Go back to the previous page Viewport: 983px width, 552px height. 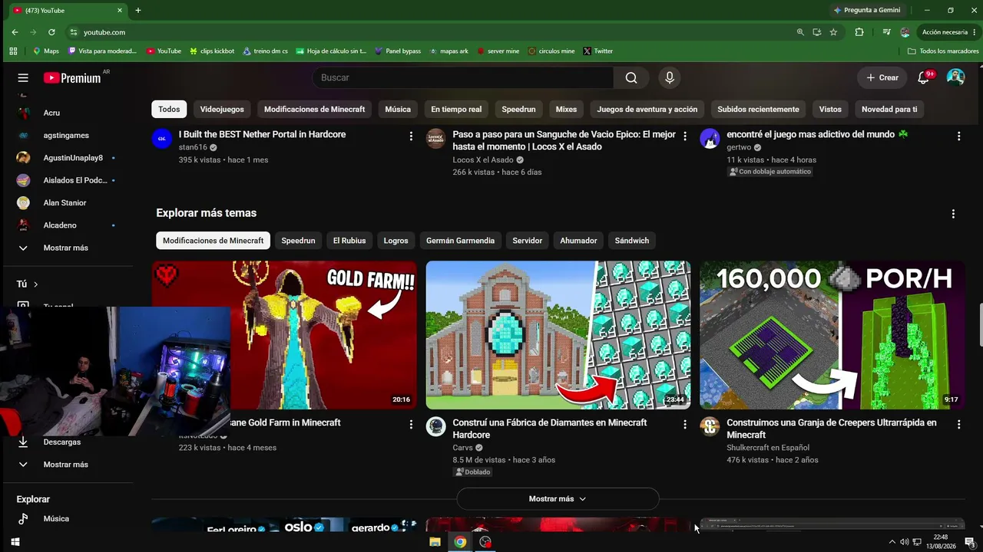[15, 32]
